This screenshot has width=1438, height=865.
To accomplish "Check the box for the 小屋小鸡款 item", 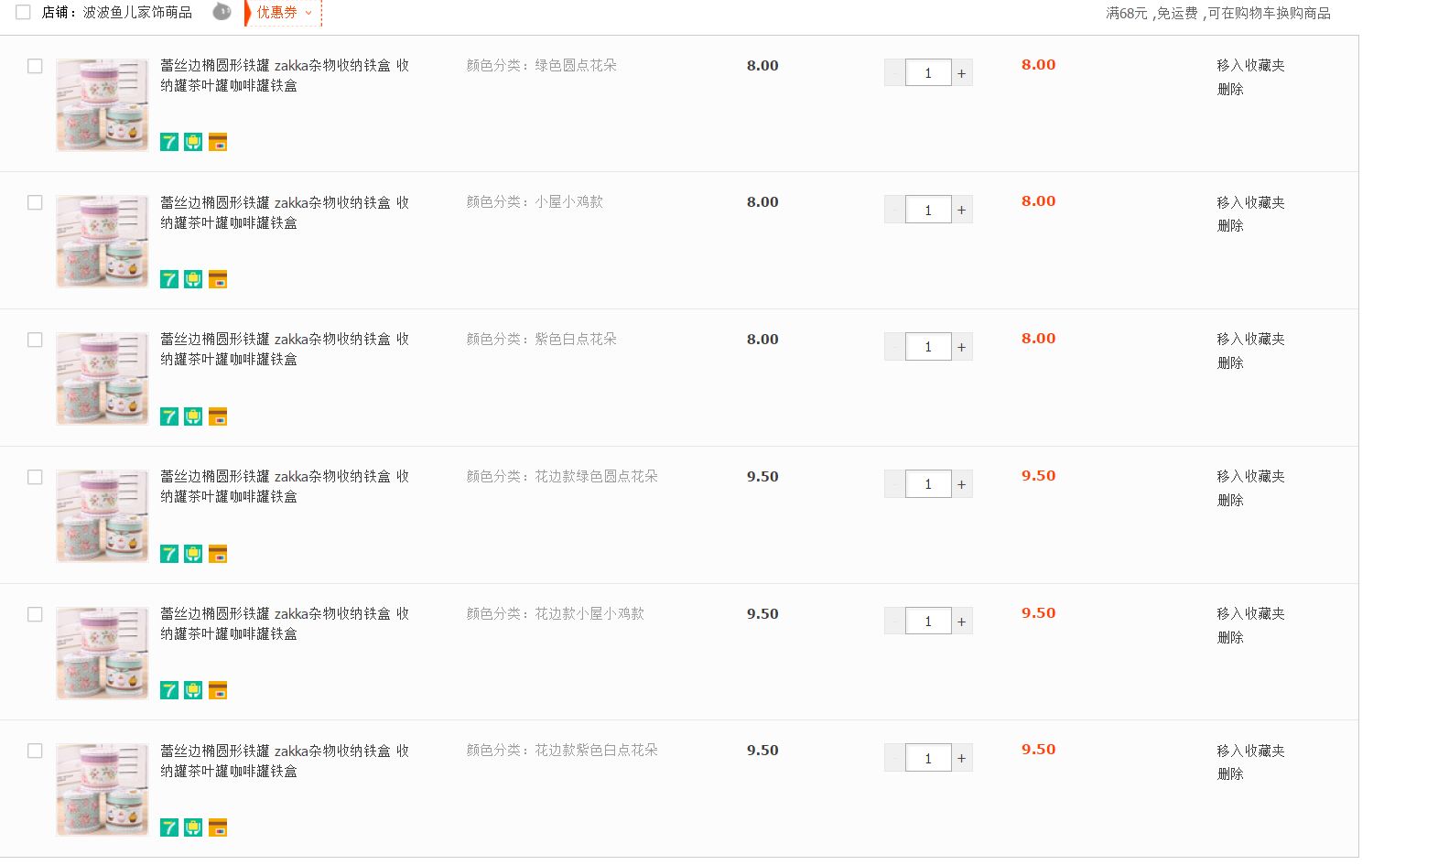I will click(35, 202).
